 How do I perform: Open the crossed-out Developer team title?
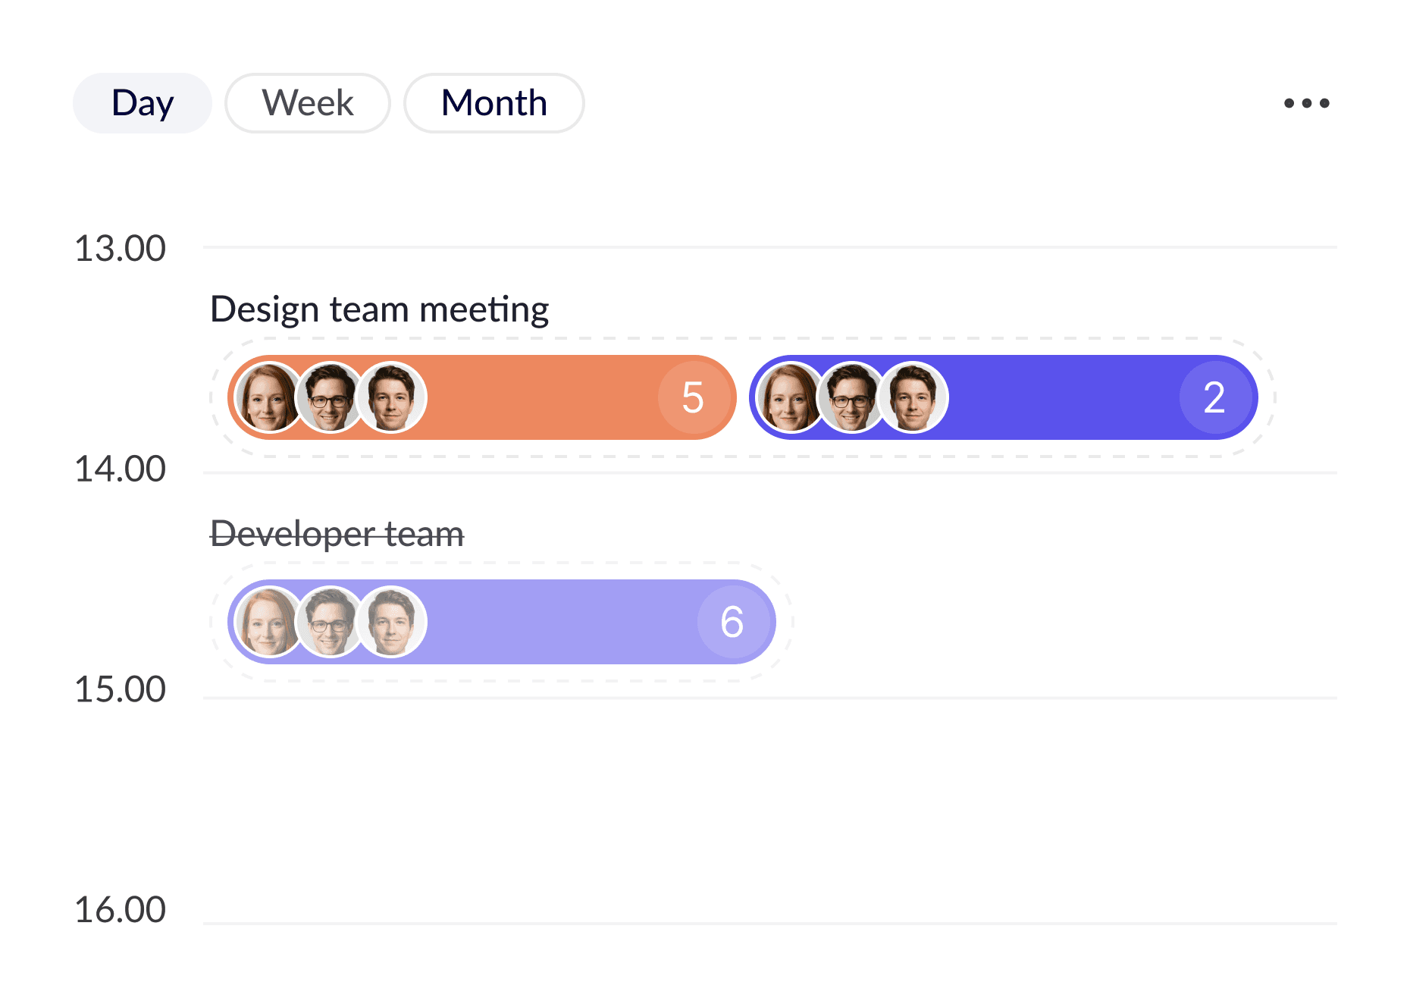tap(337, 534)
